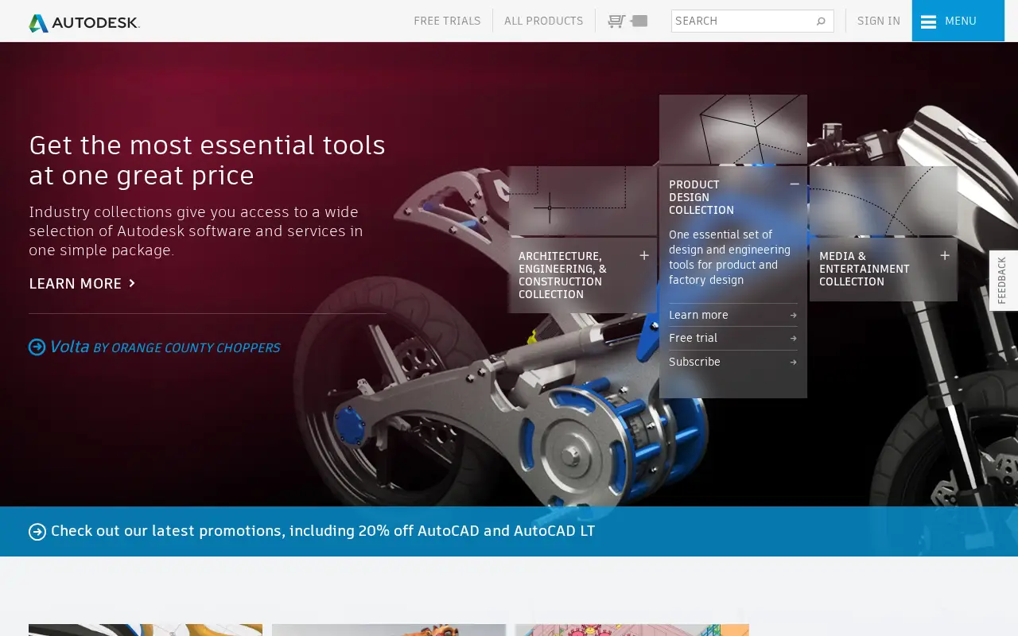
Task: Expand the Media & Entertainment Collection plus
Action: (x=945, y=255)
